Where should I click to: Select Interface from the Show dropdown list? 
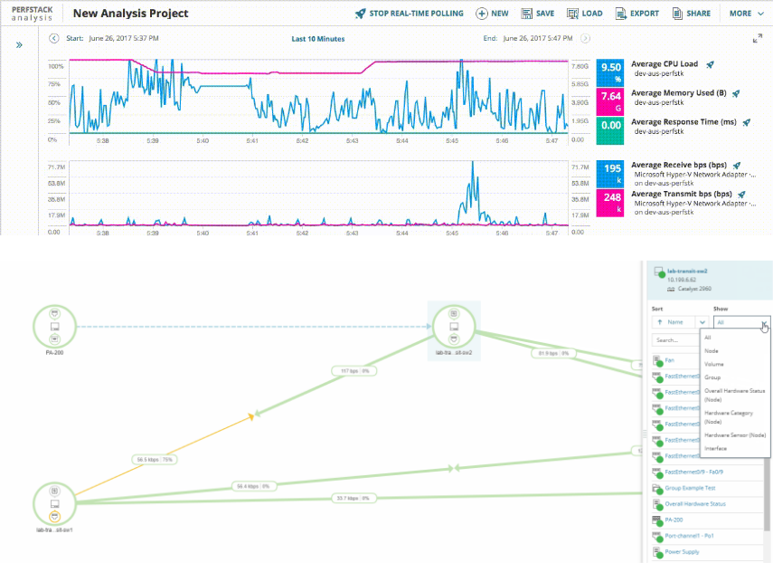(x=714, y=447)
